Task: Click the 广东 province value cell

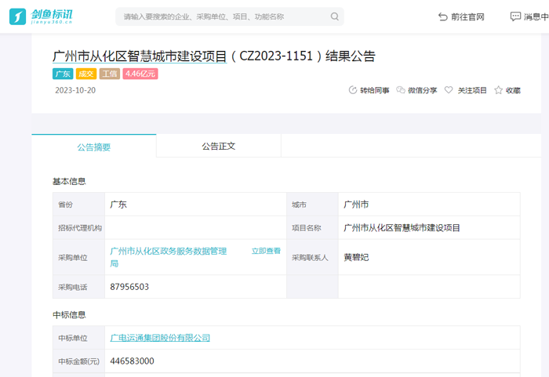Action: pyautogui.click(x=195, y=205)
